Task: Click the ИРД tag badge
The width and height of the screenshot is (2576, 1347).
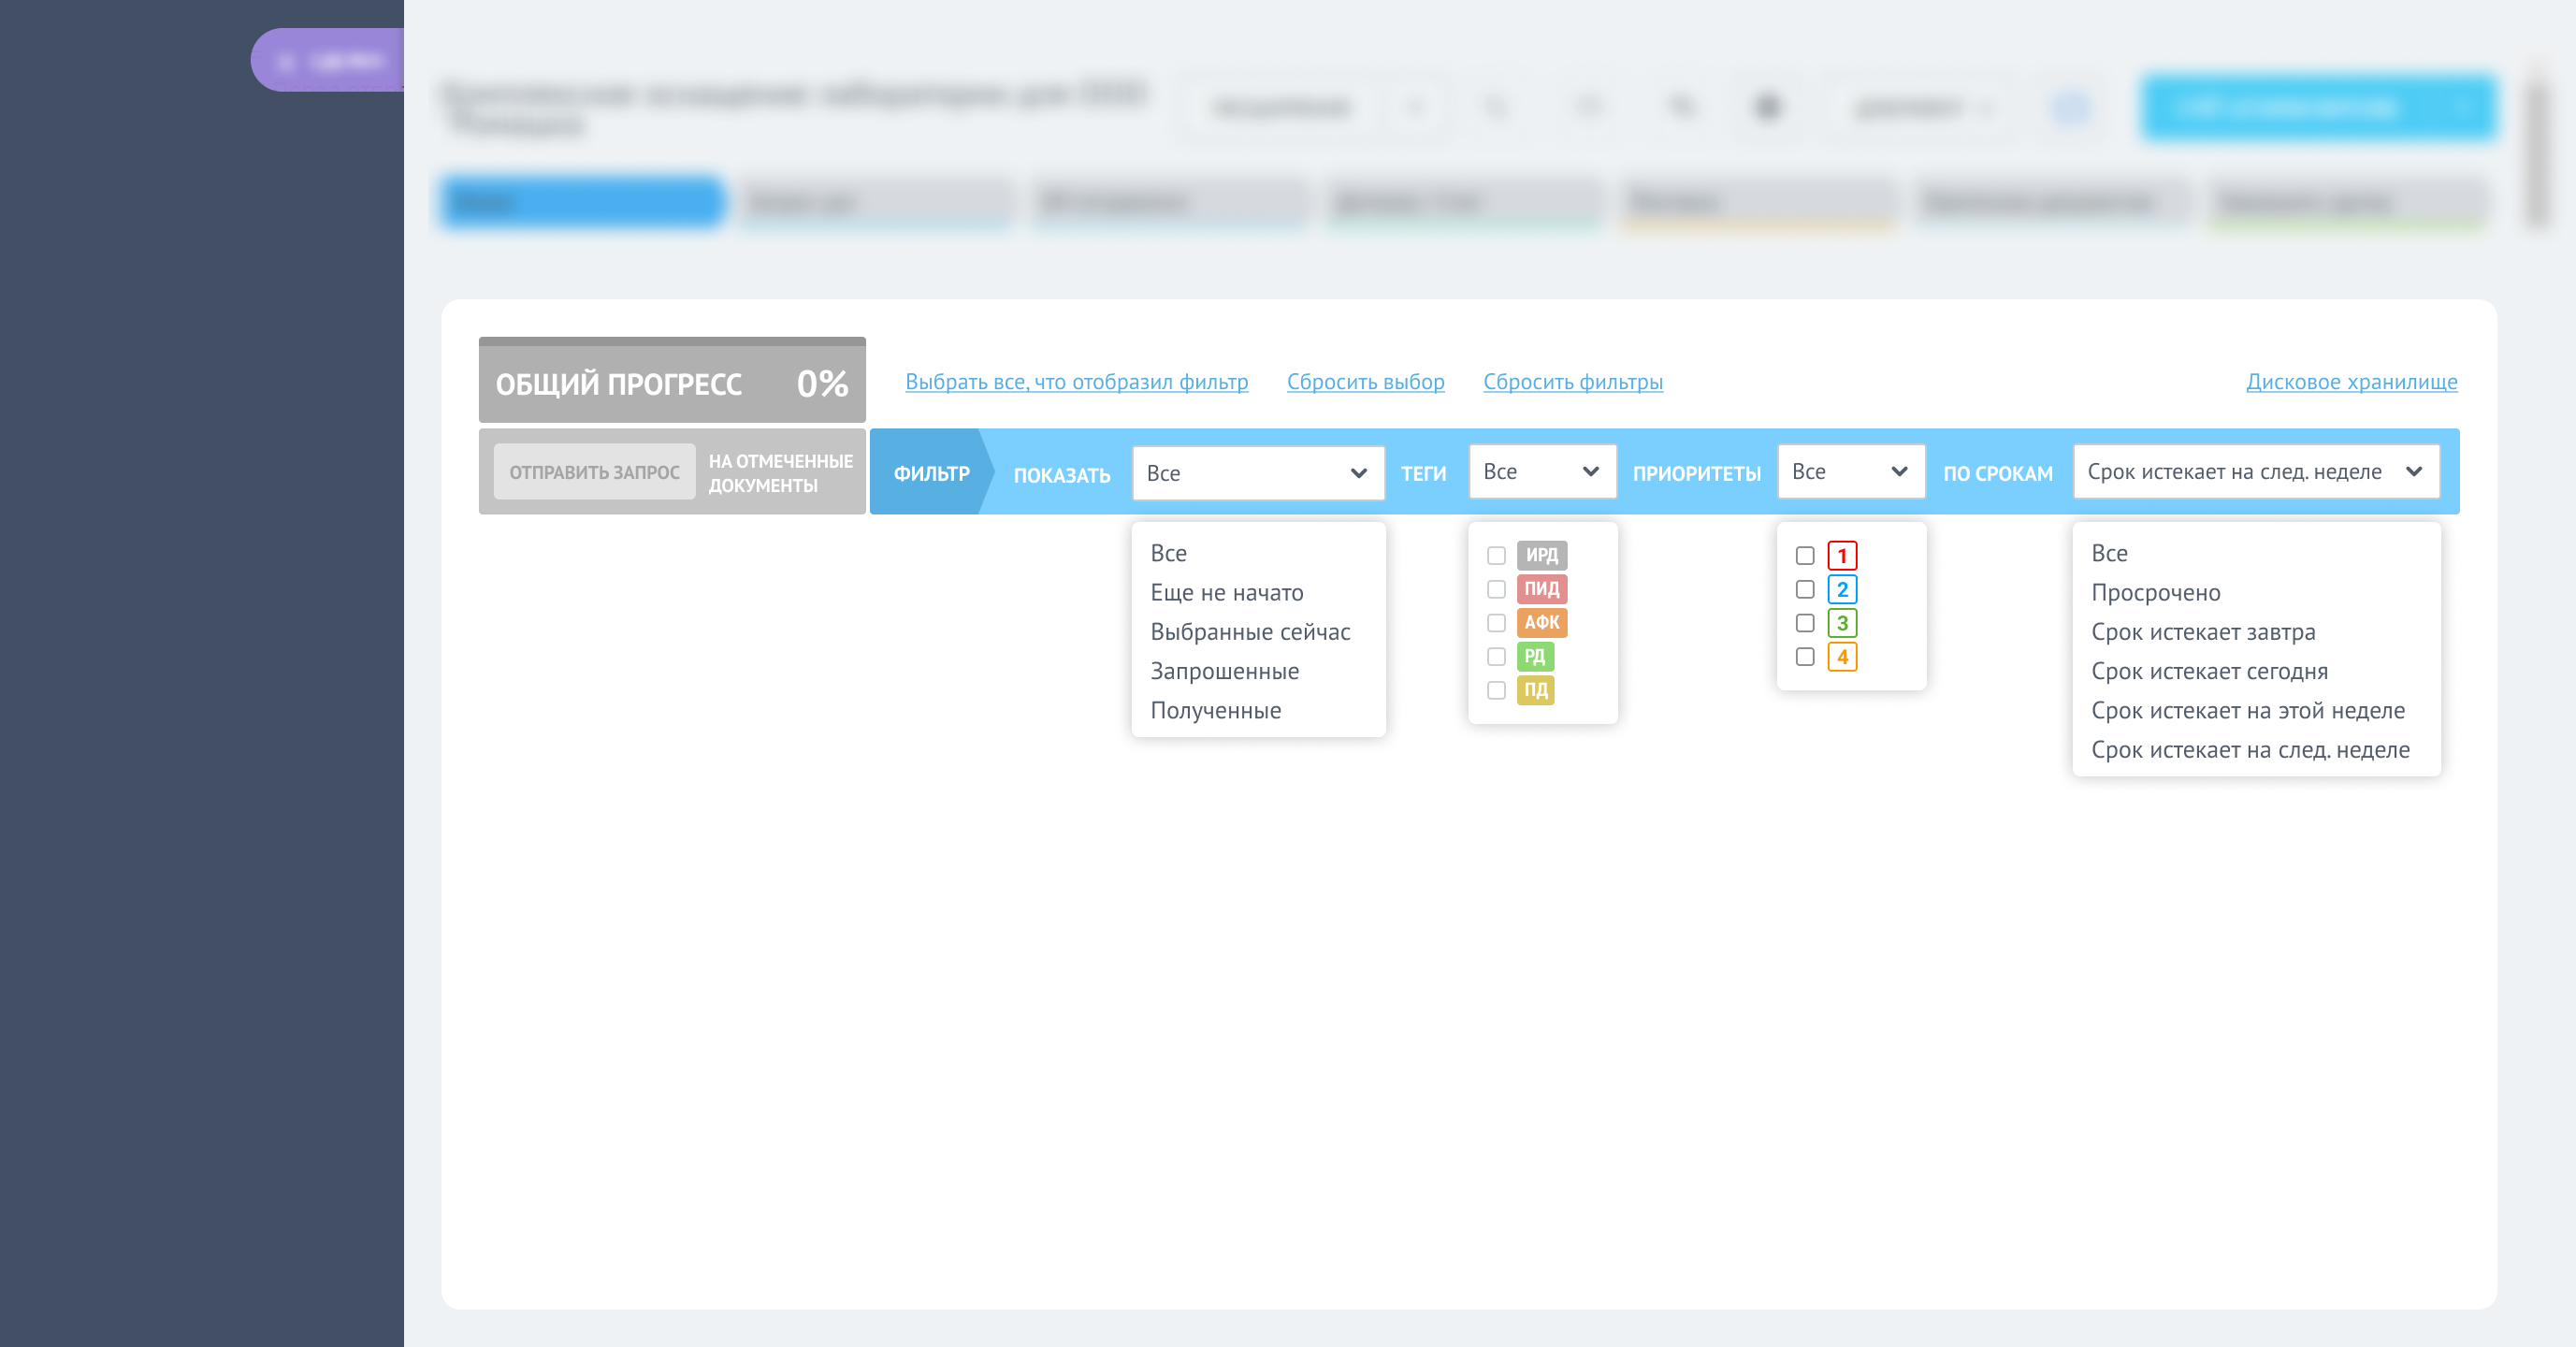Action: pyautogui.click(x=1541, y=555)
